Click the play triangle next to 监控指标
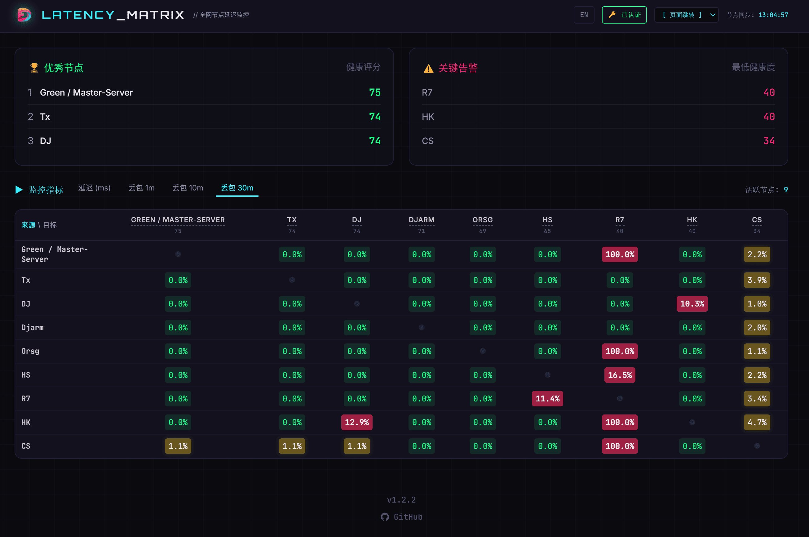The width and height of the screenshot is (809, 537). point(19,189)
